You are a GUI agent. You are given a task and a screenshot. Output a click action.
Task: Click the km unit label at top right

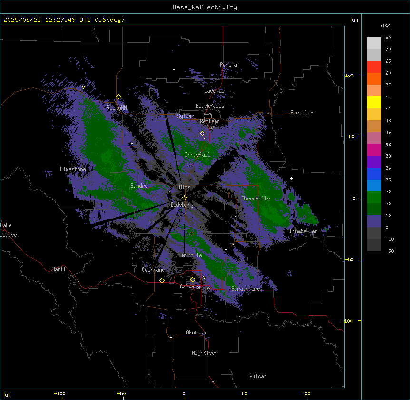(x=354, y=20)
